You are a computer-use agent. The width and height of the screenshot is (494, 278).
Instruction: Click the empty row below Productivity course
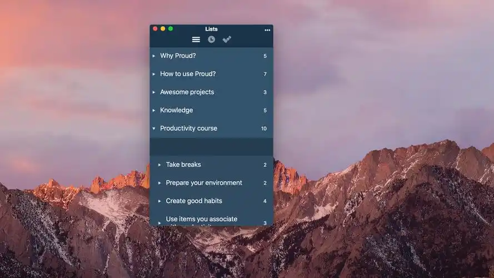211,147
